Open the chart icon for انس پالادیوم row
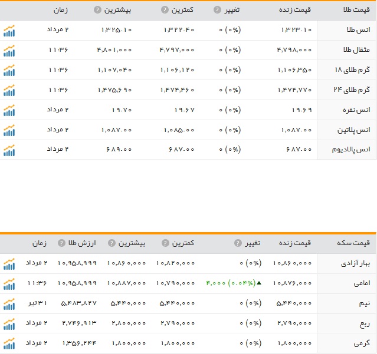The height and width of the screenshot is (354, 377). click(x=9, y=150)
